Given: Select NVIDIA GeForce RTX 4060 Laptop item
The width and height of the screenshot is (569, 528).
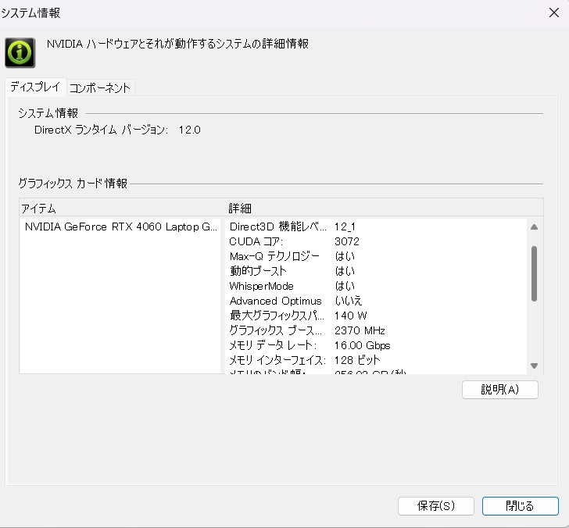Looking at the screenshot, I should coord(121,227).
